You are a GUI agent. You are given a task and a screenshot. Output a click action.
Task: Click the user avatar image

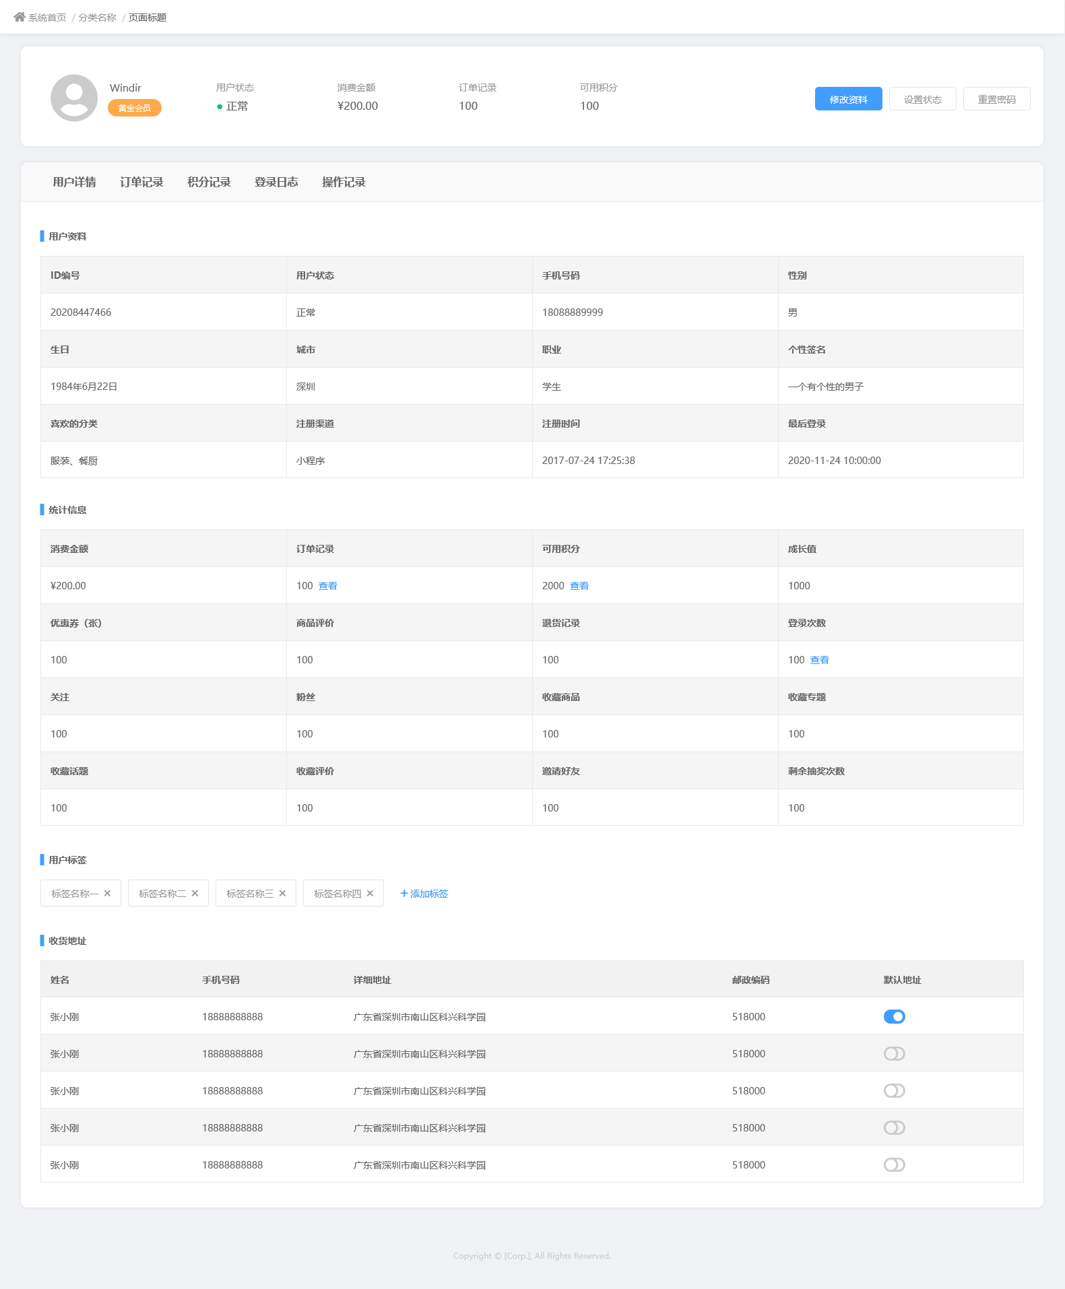74,98
